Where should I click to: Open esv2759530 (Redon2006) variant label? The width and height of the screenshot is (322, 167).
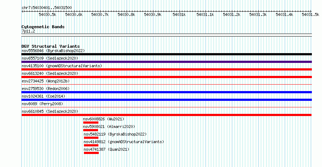46,89
